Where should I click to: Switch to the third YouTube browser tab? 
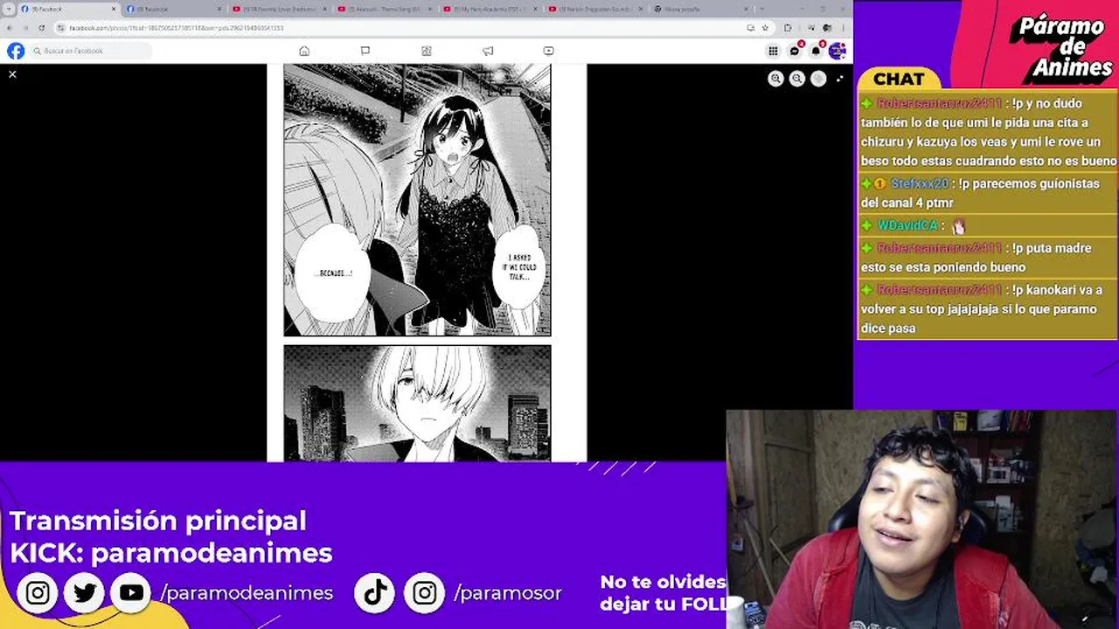click(281, 9)
